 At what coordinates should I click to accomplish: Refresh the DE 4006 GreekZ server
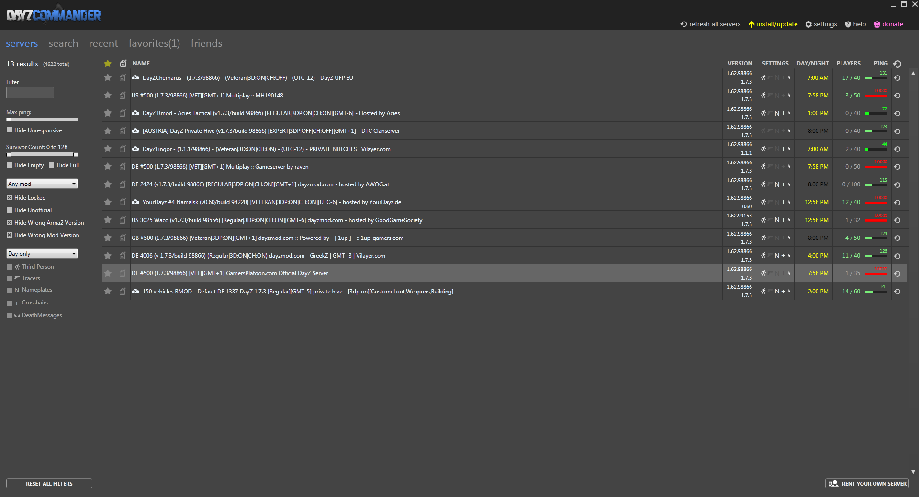897,256
